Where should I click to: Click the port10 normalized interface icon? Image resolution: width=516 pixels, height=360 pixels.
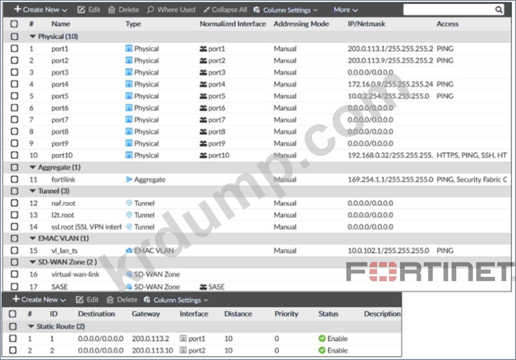click(203, 156)
